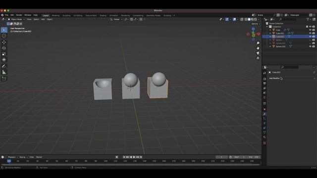Click the blue Z axis gizmo circle
Screen dimensions: 317x178
253,29
